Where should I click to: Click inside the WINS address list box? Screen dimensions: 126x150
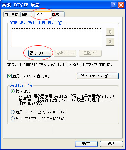(57, 37)
